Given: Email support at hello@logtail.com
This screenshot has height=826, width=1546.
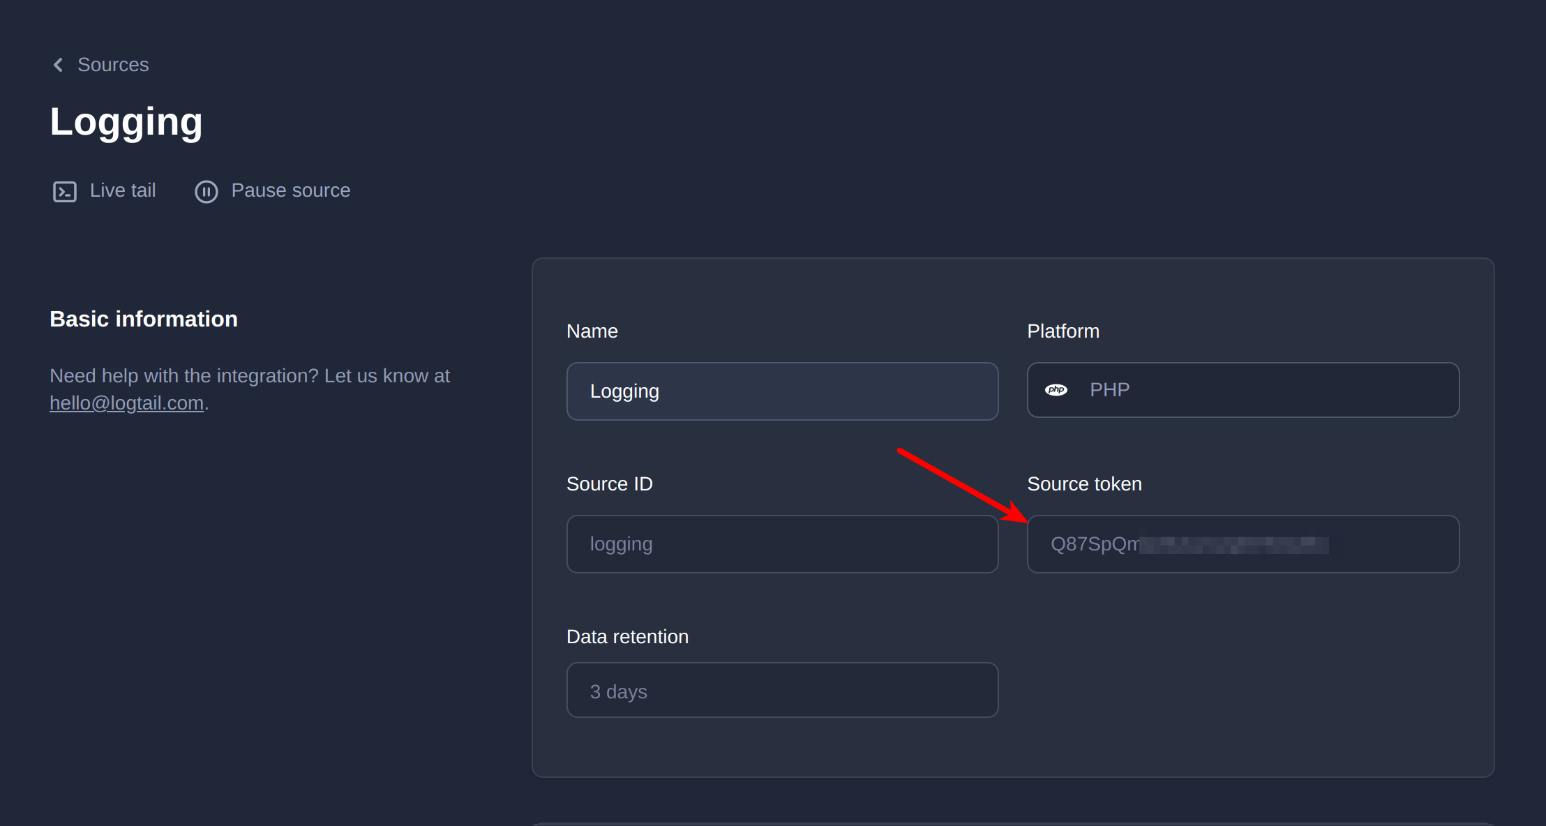Looking at the screenshot, I should [x=126, y=403].
